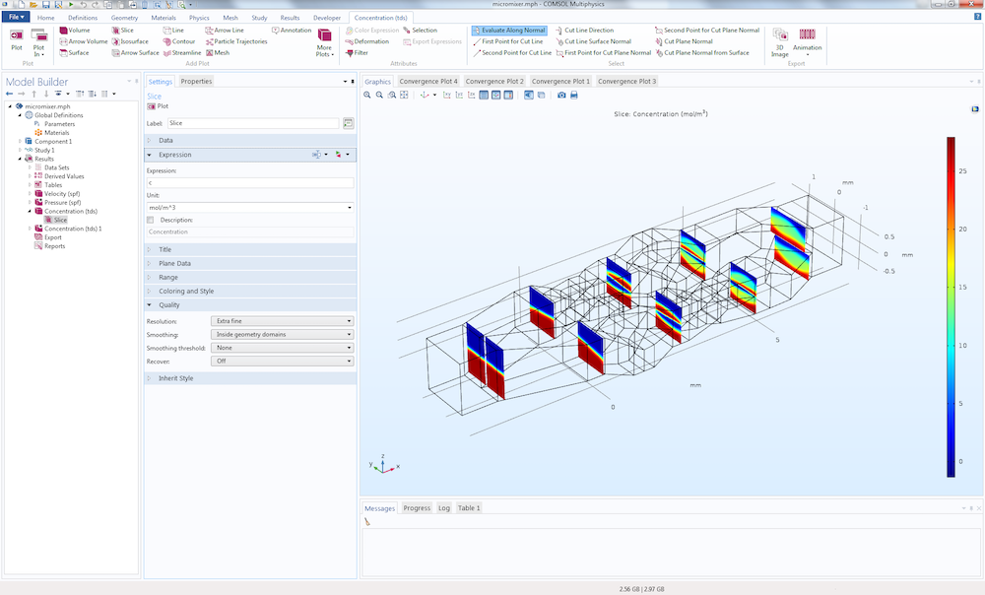985x595 pixels.
Task: Click the 3D Image export icon
Action: click(779, 42)
